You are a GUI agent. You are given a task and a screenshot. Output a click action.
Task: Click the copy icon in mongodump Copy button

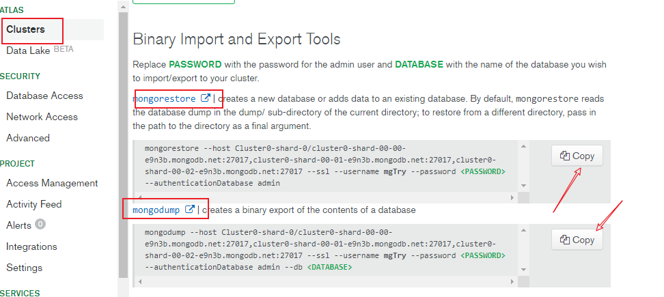(x=564, y=240)
